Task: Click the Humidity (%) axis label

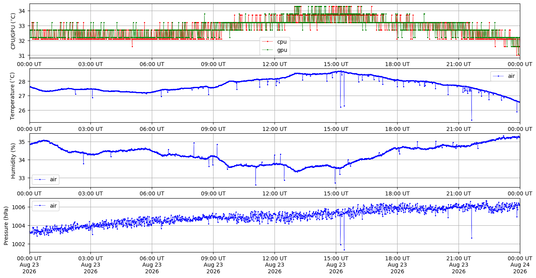Action: coord(13,160)
